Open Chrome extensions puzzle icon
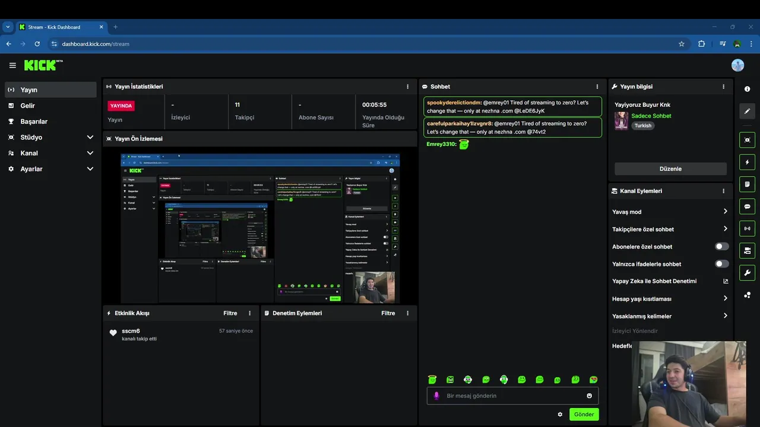The image size is (760, 427). tap(701, 44)
